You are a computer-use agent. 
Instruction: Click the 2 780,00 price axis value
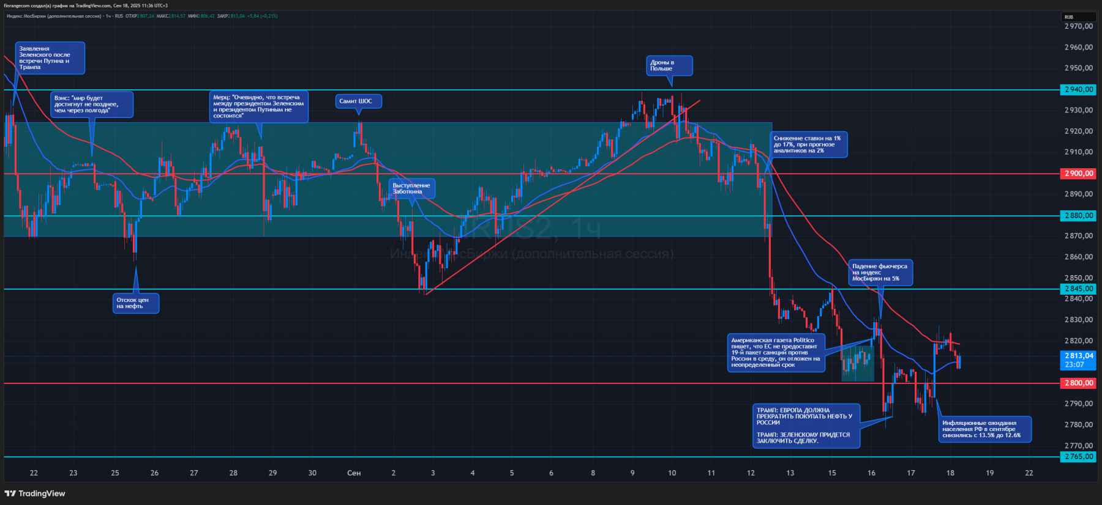tap(1079, 425)
